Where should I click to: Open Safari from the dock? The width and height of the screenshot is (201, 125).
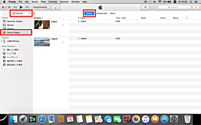point(42,119)
